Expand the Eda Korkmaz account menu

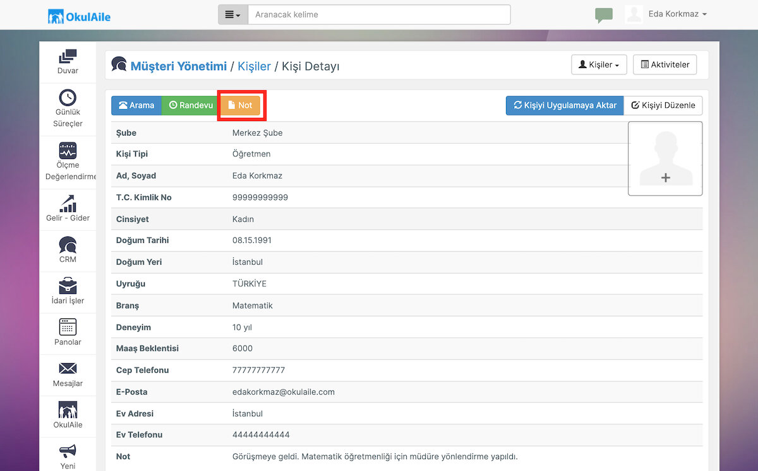point(677,14)
